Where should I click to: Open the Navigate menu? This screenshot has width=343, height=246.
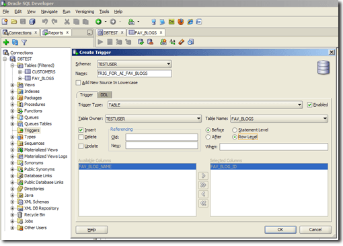[49, 11]
